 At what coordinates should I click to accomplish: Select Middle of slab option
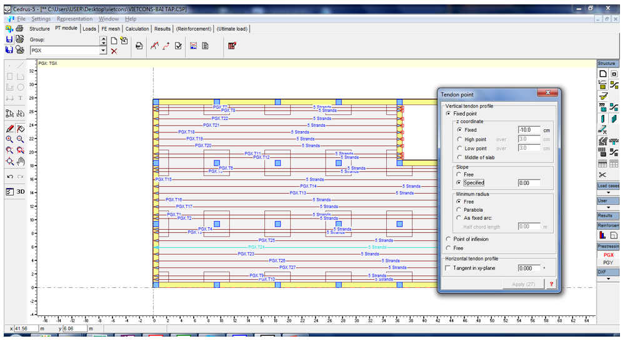pos(459,157)
